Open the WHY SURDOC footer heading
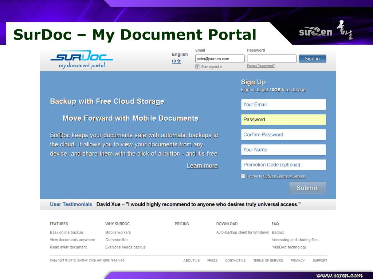The image size is (373, 279). (118, 224)
